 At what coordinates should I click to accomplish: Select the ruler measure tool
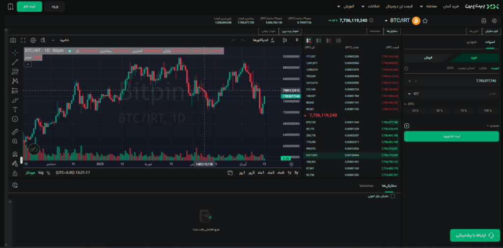[x=15, y=132]
